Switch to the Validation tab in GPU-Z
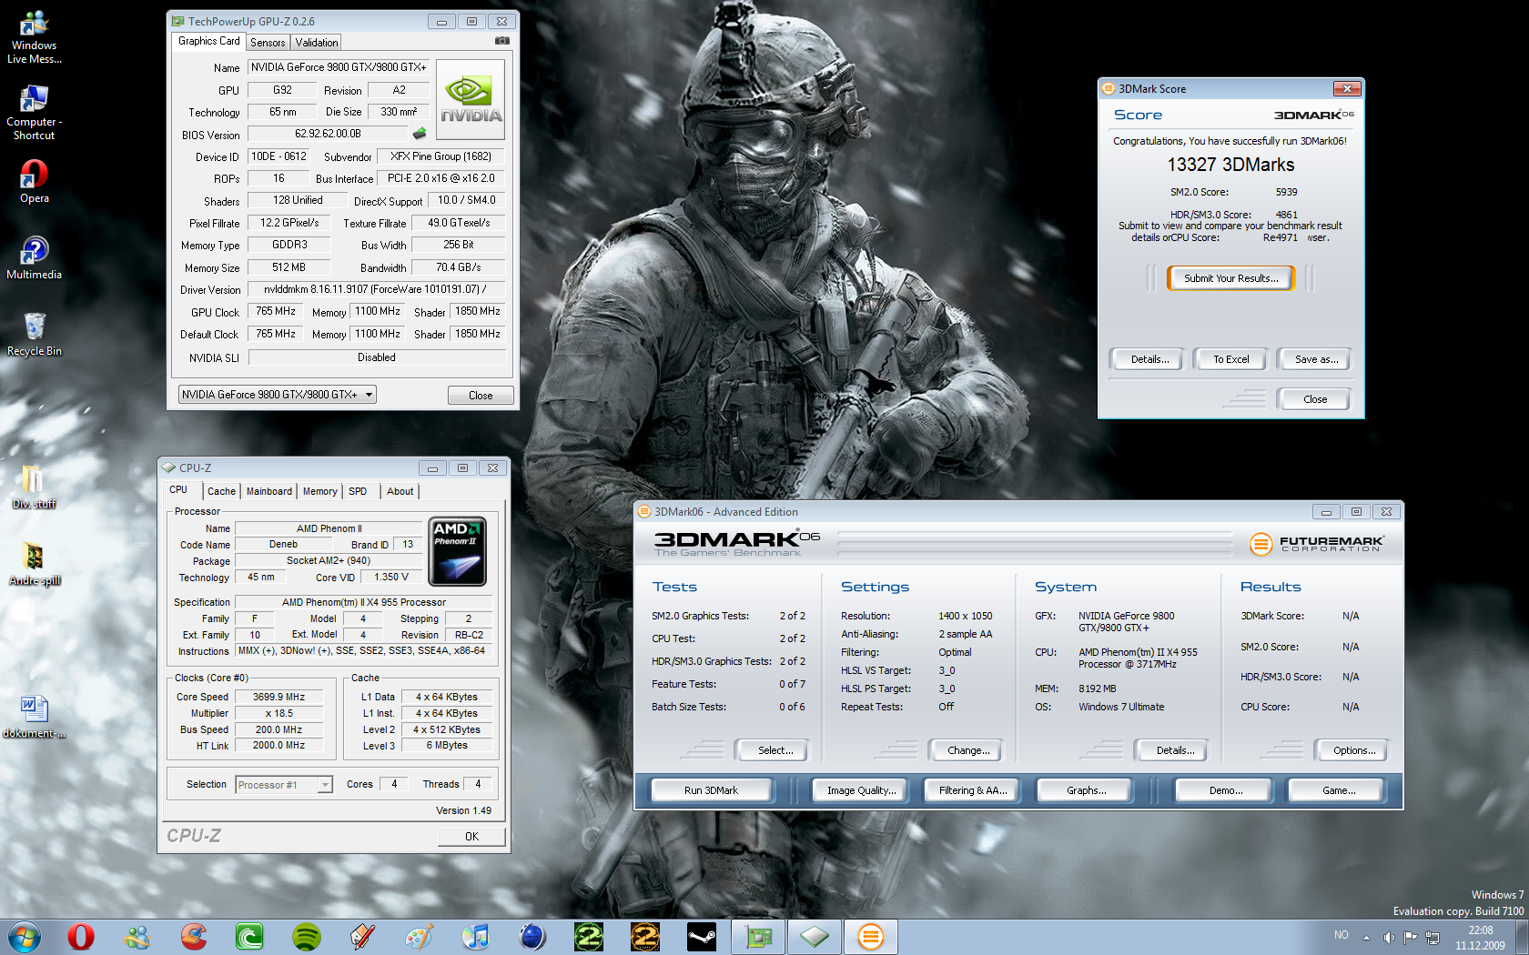The image size is (1529, 955). pyautogui.click(x=317, y=43)
